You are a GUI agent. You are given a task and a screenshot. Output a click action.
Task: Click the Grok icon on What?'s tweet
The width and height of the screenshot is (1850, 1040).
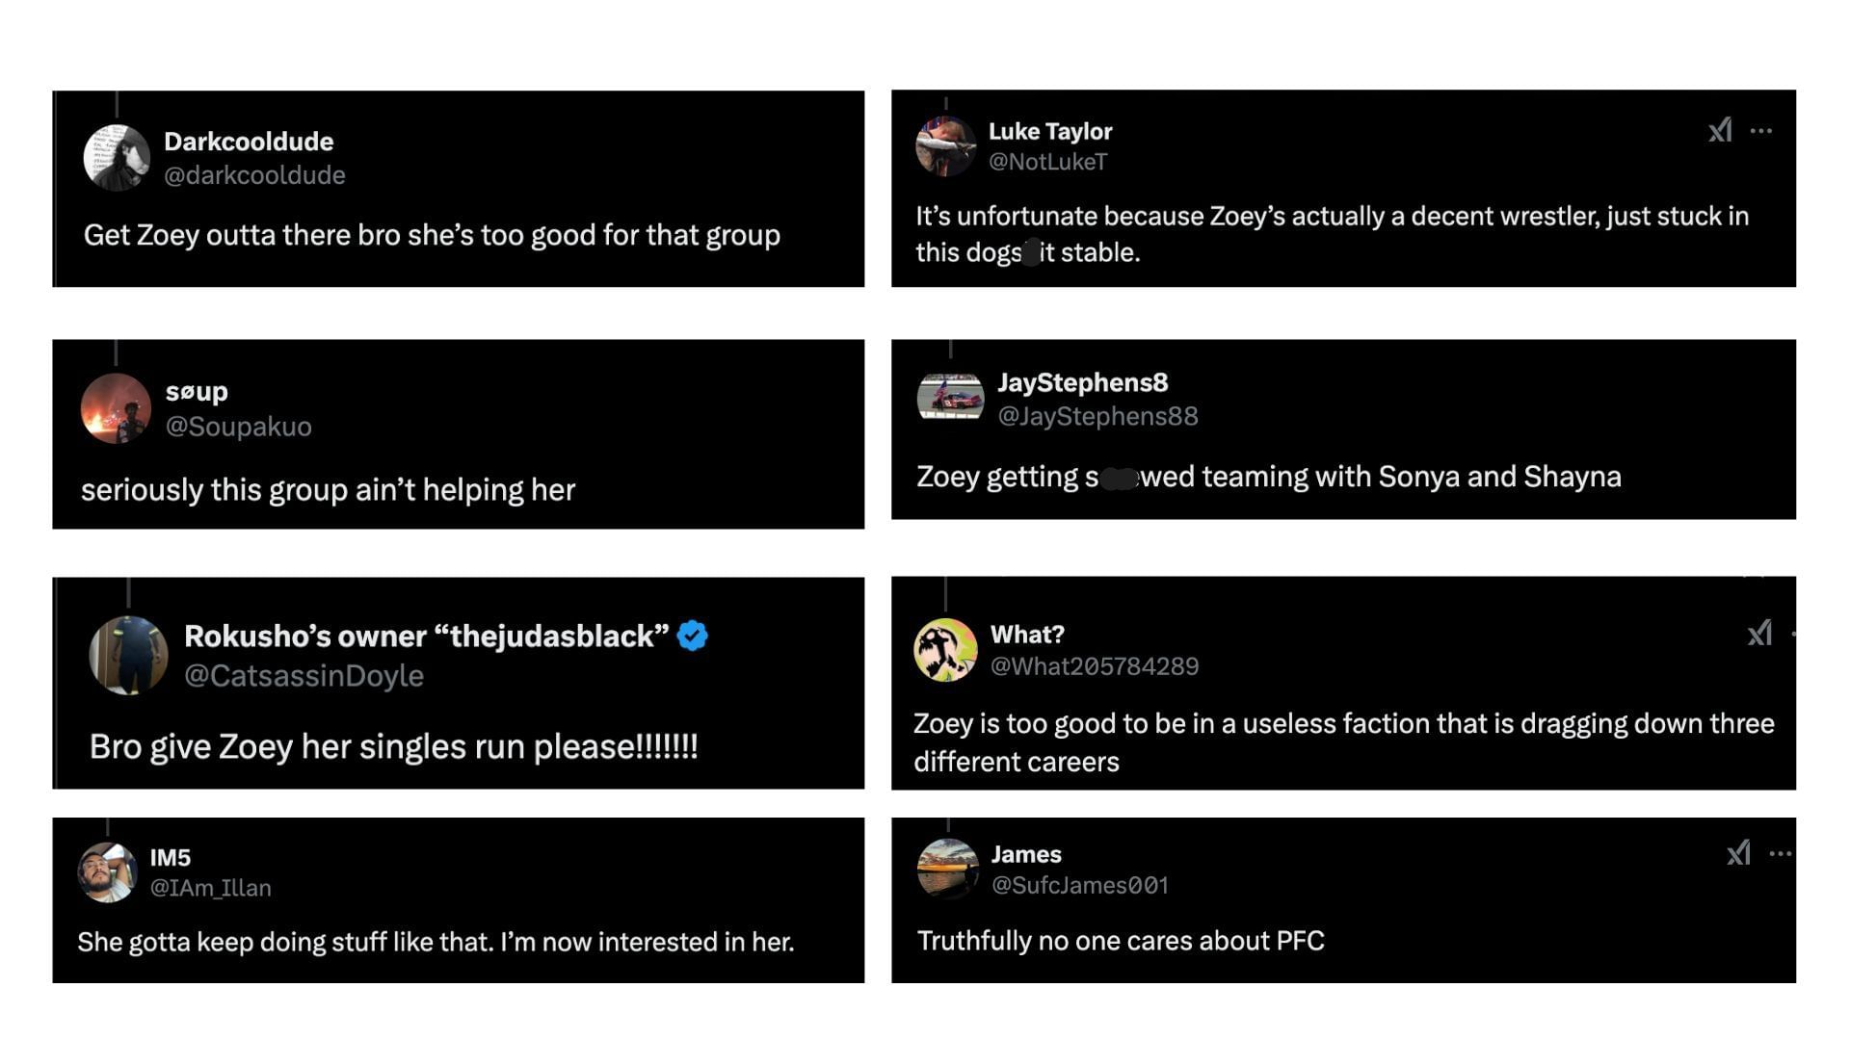[1759, 633]
